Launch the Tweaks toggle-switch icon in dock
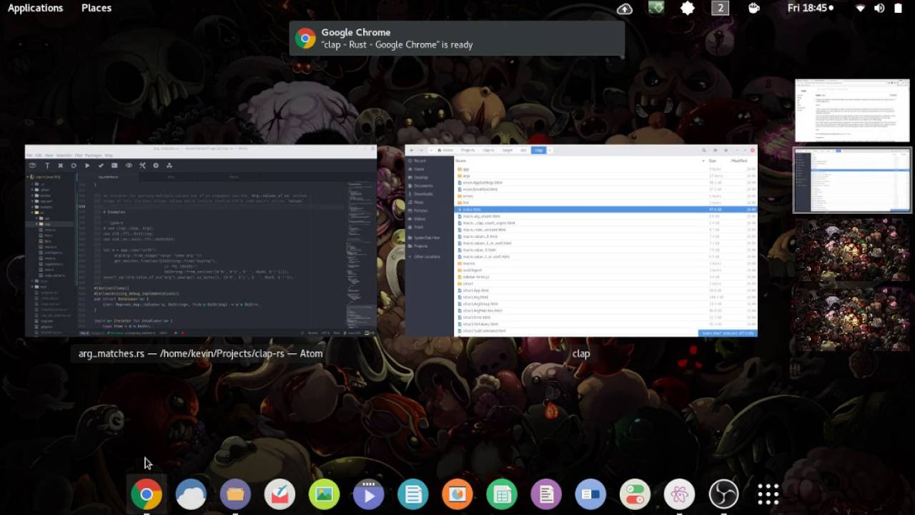 635,494
